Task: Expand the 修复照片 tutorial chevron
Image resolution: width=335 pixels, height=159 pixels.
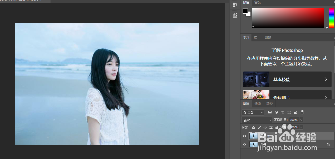Action: click(326, 97)
